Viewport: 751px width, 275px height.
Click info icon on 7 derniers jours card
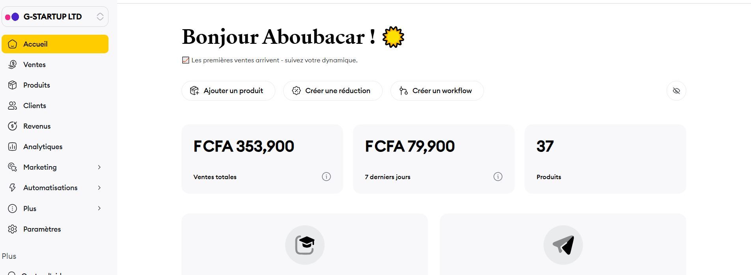point(498,177)
